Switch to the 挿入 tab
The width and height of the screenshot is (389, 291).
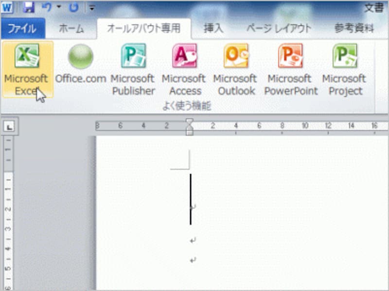coord(213,29)
